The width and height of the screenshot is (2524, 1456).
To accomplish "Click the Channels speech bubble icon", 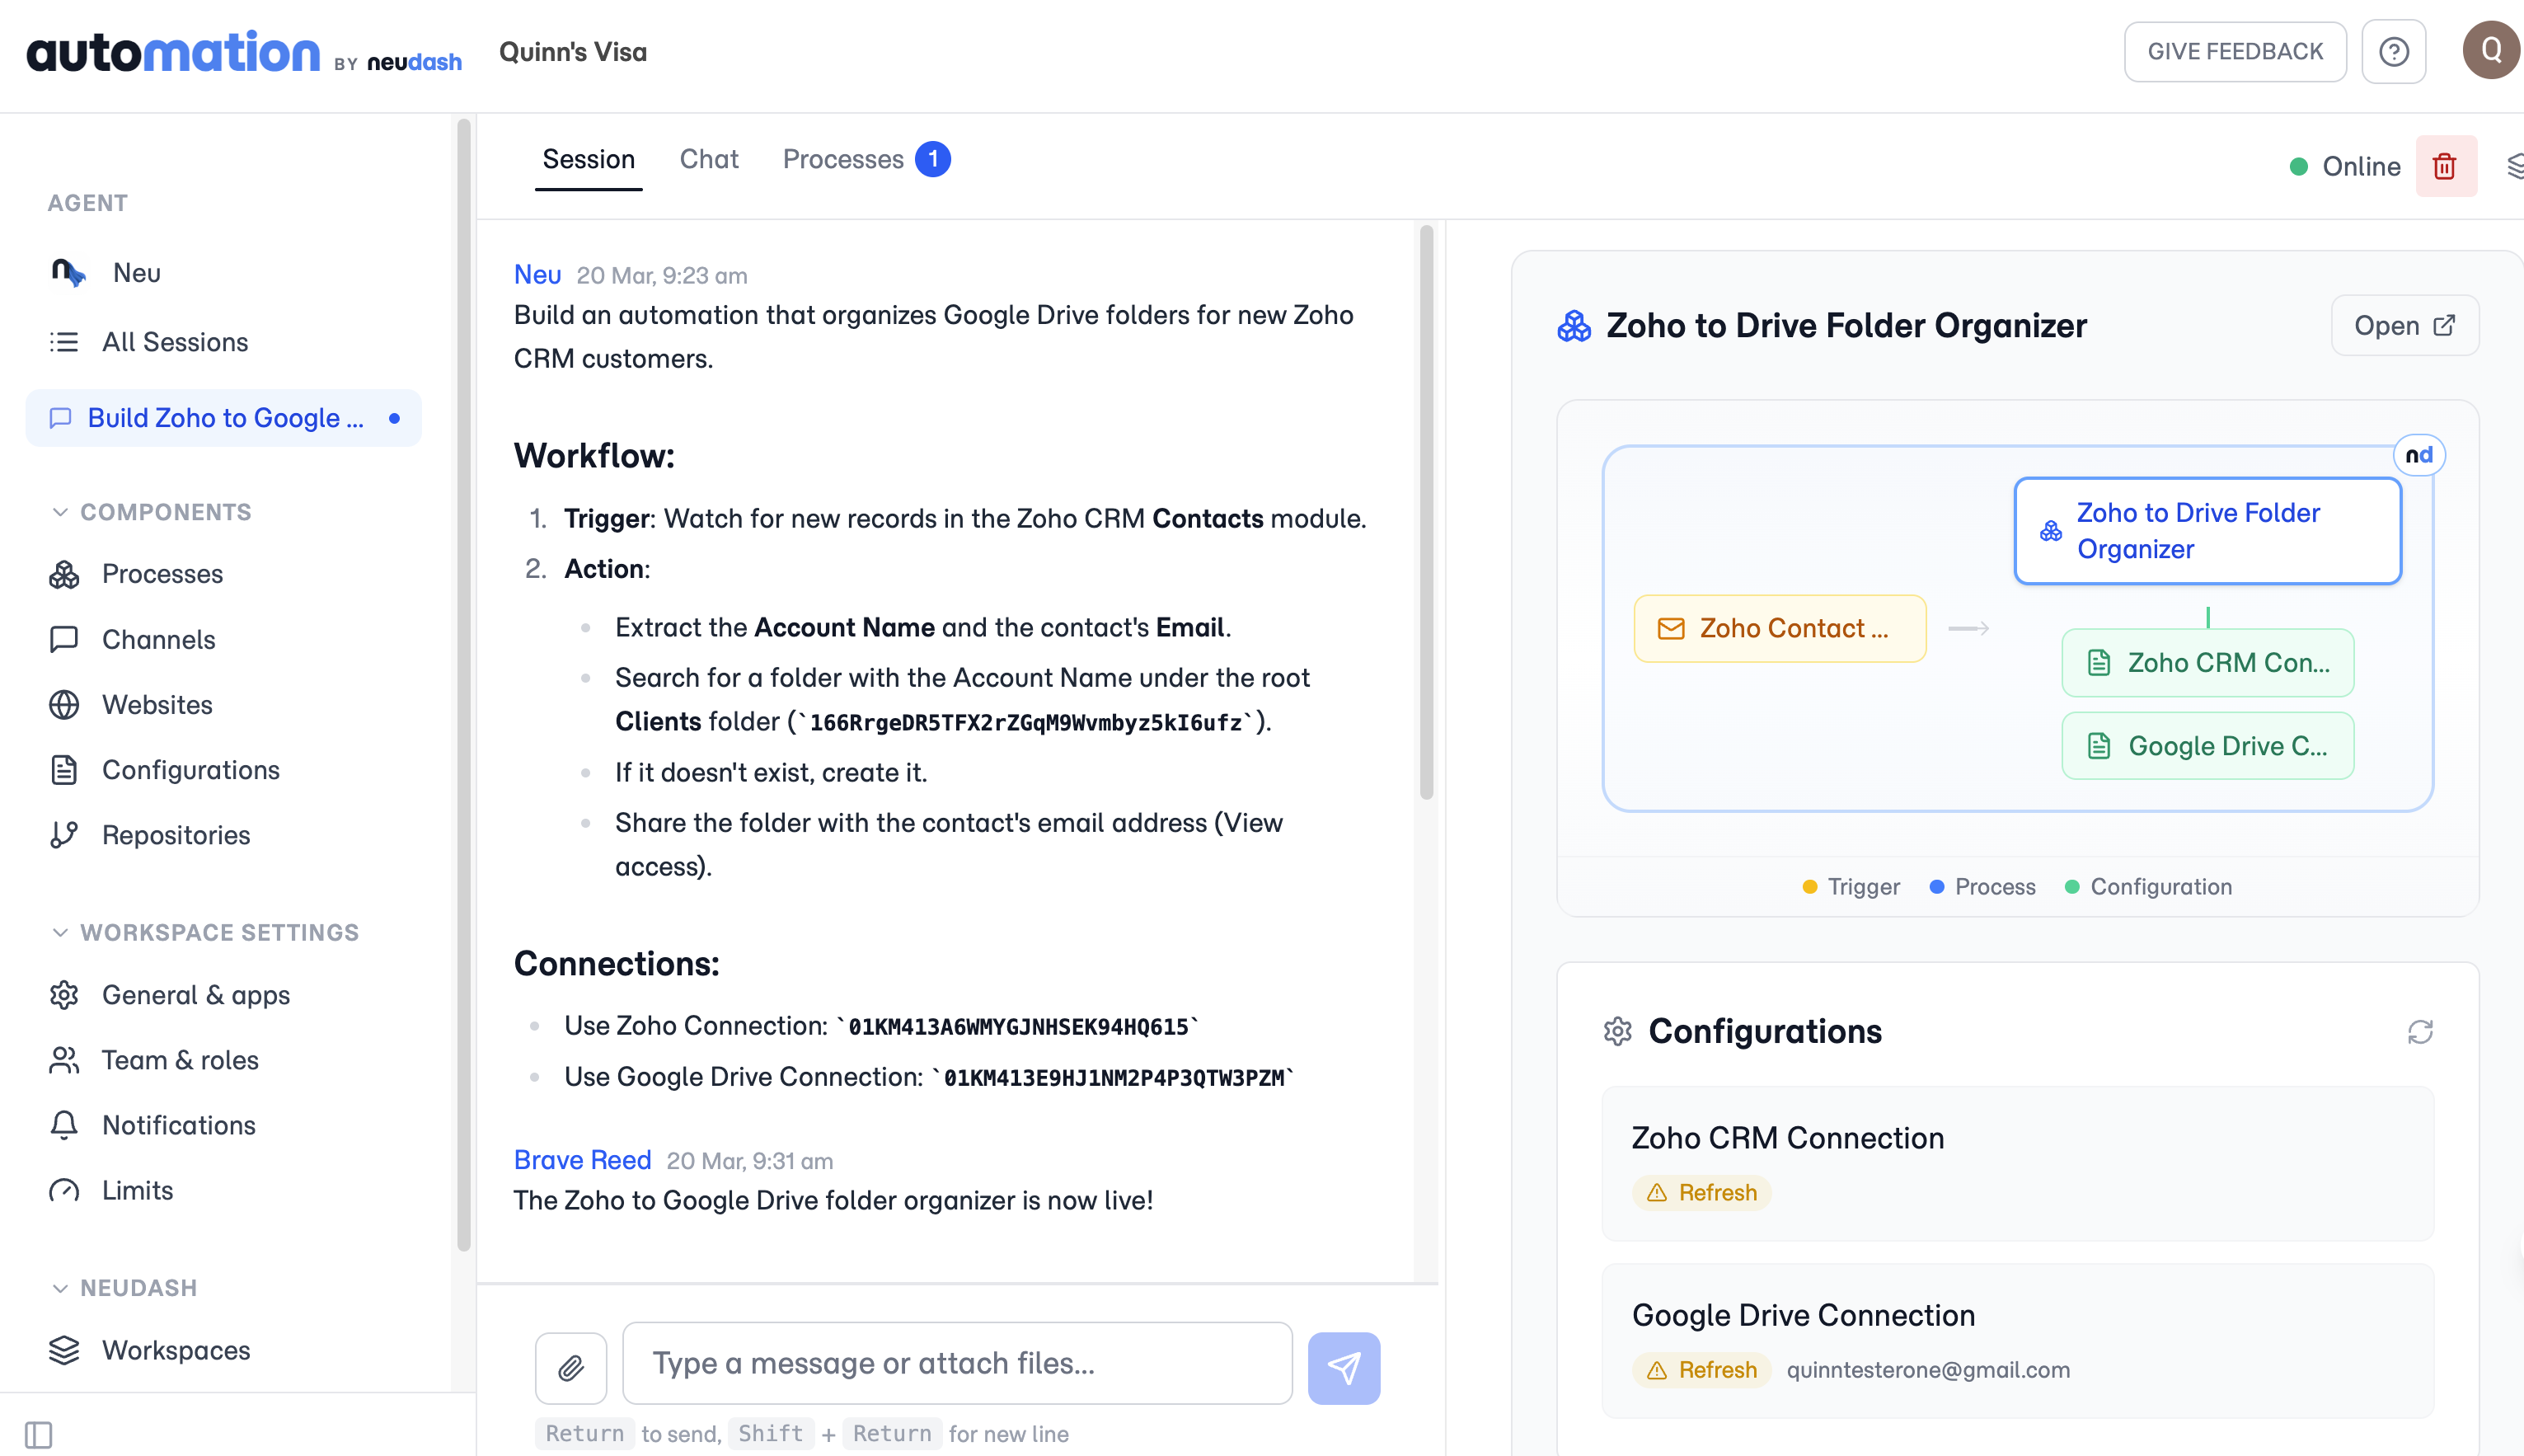I will point(64,639).
